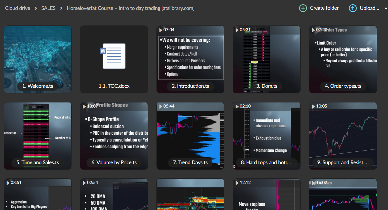Click the 2. Introduction.ts filename label
Viewport: 388px width, 210px height.
[190, 86]
